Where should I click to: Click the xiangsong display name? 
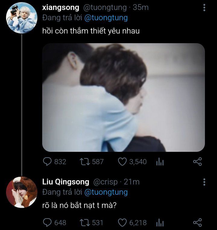(x=61, y=8)
